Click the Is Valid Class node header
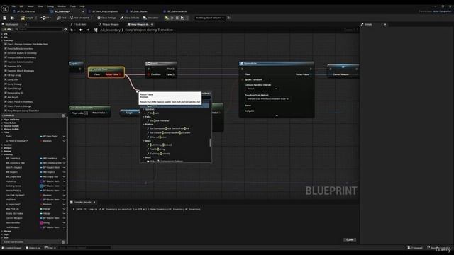This screenshot has height=255, width=454. tap(106, 69)
